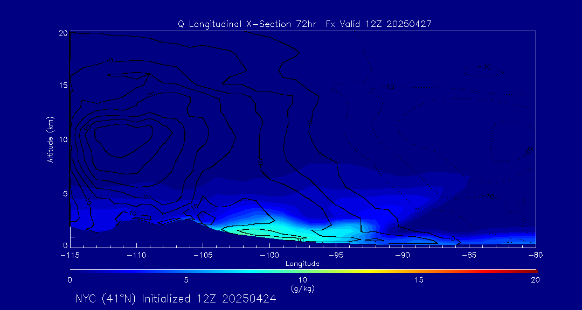
Task: Select the -105 longitude tick label
Action: point(203,256)
